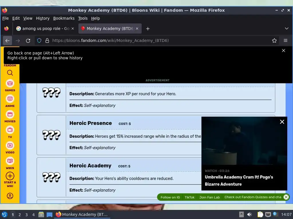Click the Generates more XP per round text

pos(135,94)
